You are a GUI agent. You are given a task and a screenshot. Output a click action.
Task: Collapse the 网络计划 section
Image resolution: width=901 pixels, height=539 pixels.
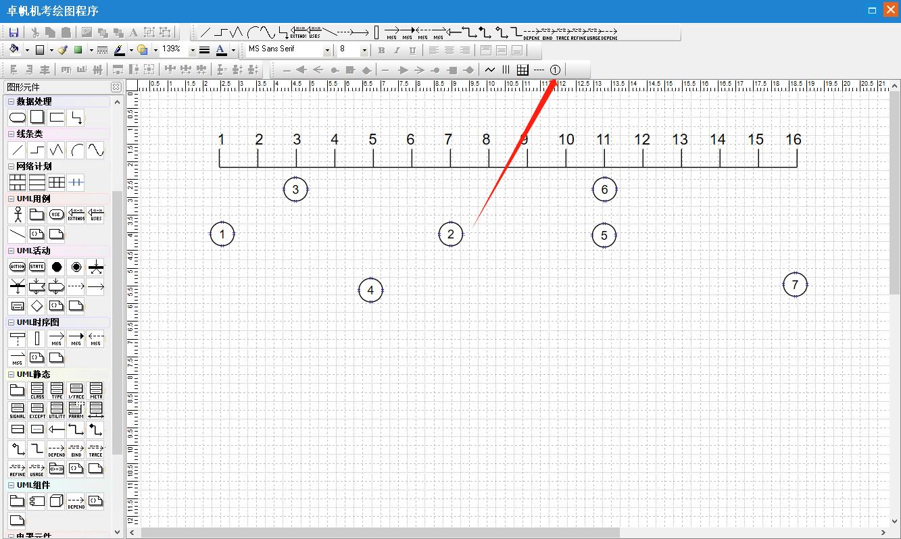coord(11,166)
